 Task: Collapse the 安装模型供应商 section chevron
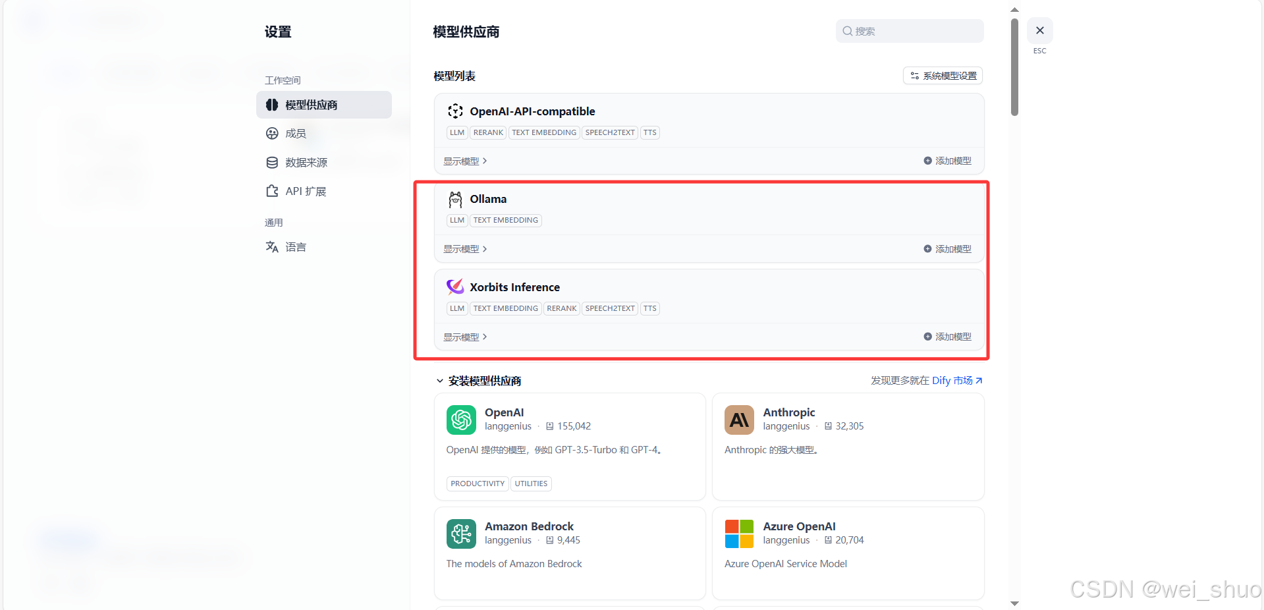(x=440, y=381)
